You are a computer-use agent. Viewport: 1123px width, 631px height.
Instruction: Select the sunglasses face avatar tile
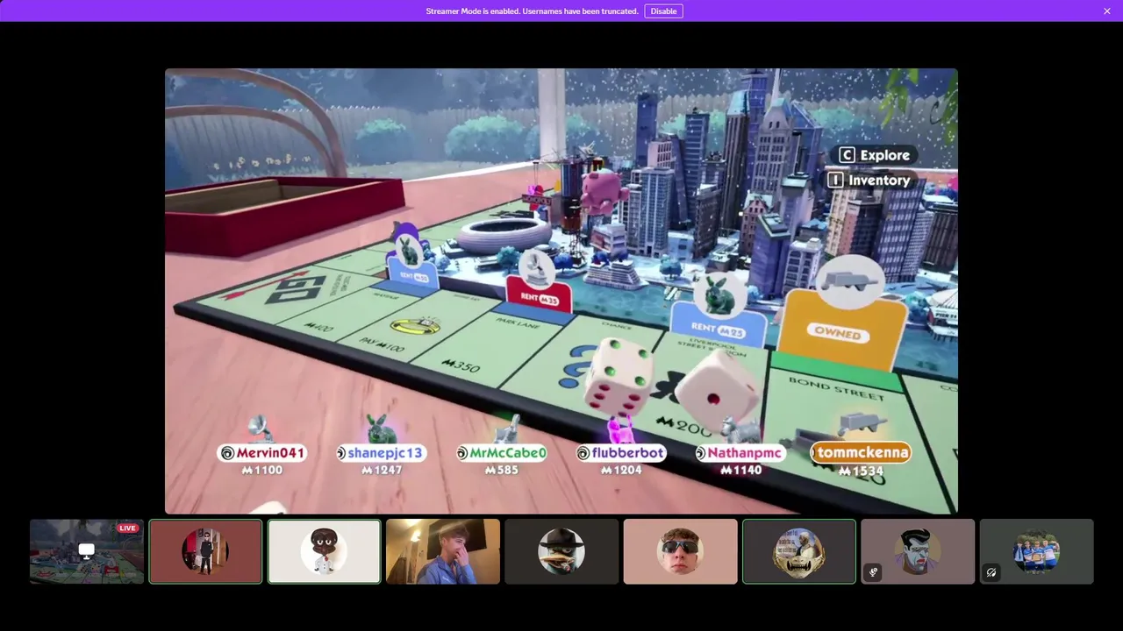(681, 551)
